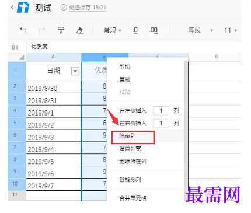Click the document title 测试
This screenshot has width=251, height=213.
tap(43, 8)
